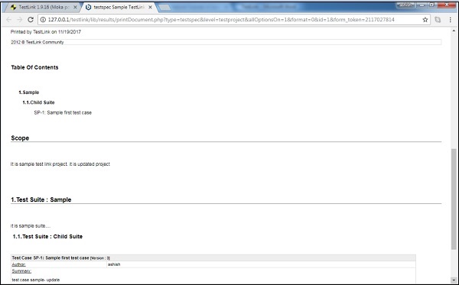Close the TestLink 1.9.16 tab

[x=75, y=8]
